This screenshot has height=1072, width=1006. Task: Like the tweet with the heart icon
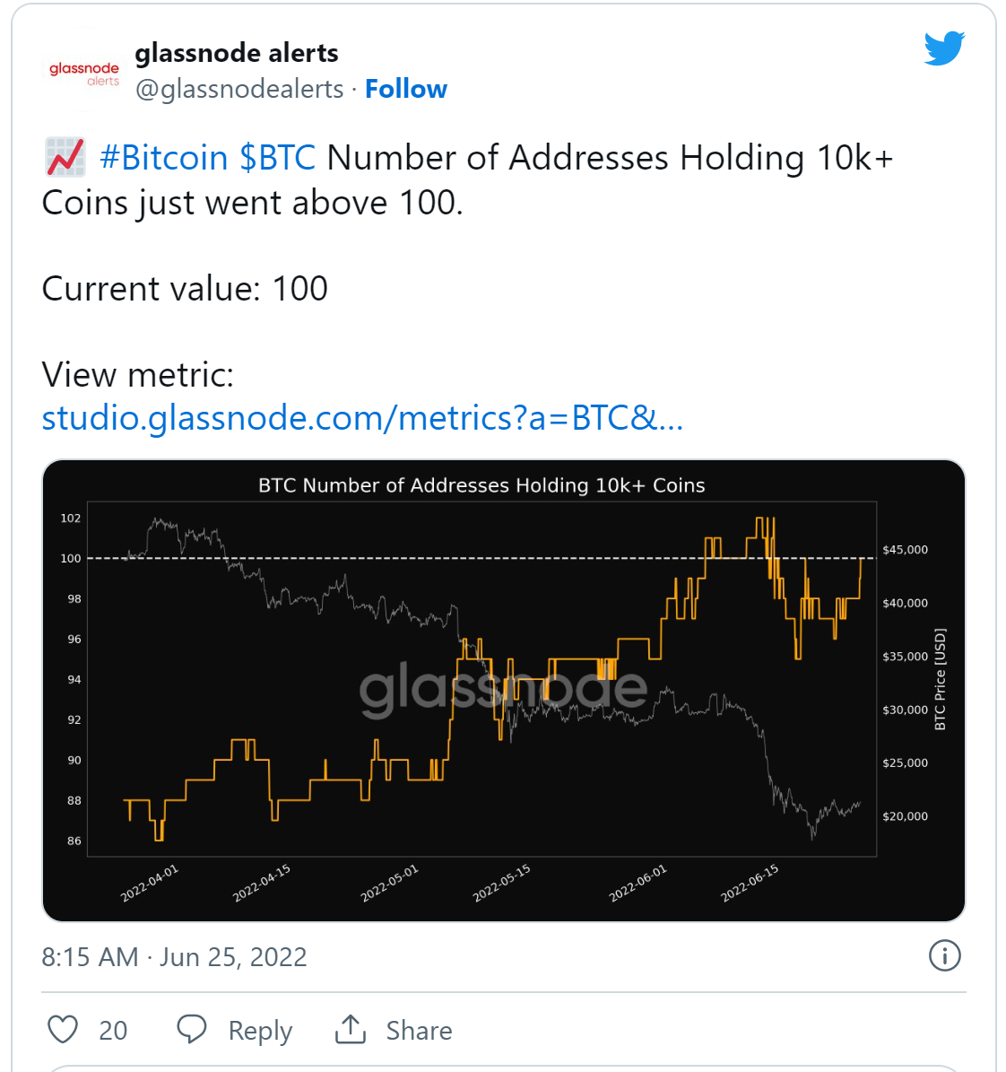click(x=63, y=1030)
